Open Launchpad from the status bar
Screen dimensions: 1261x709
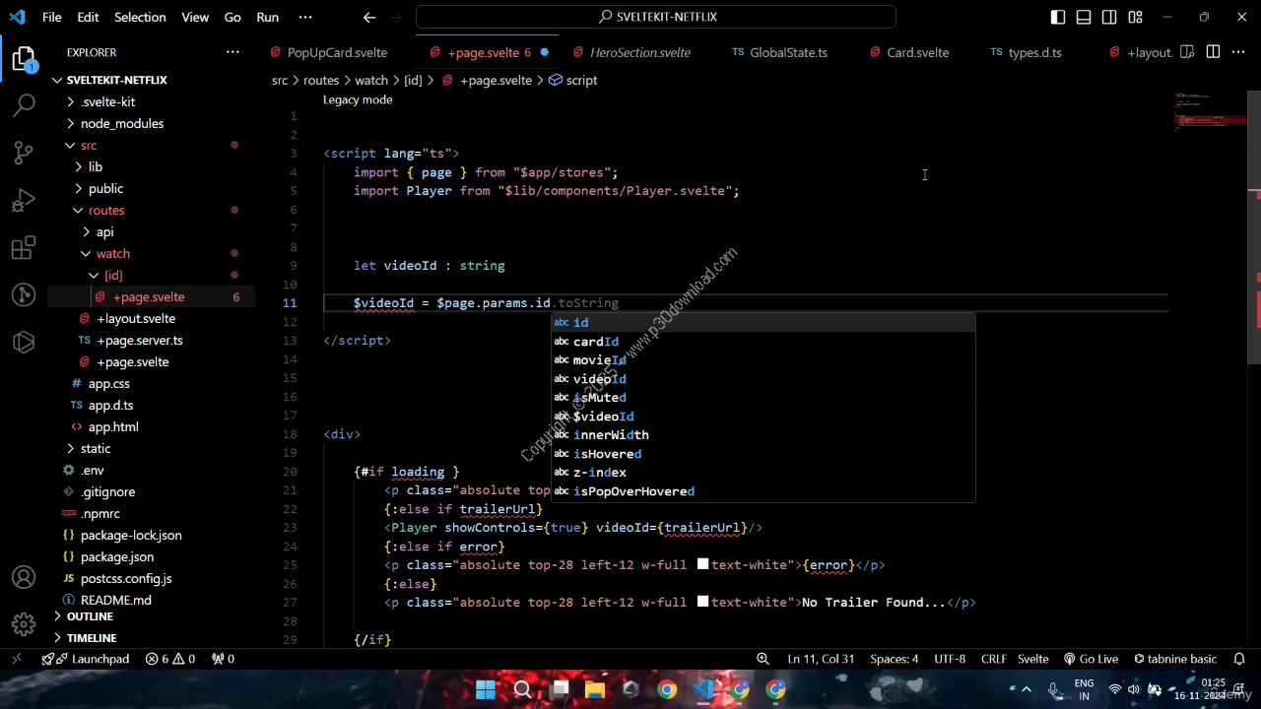(87, 659)
